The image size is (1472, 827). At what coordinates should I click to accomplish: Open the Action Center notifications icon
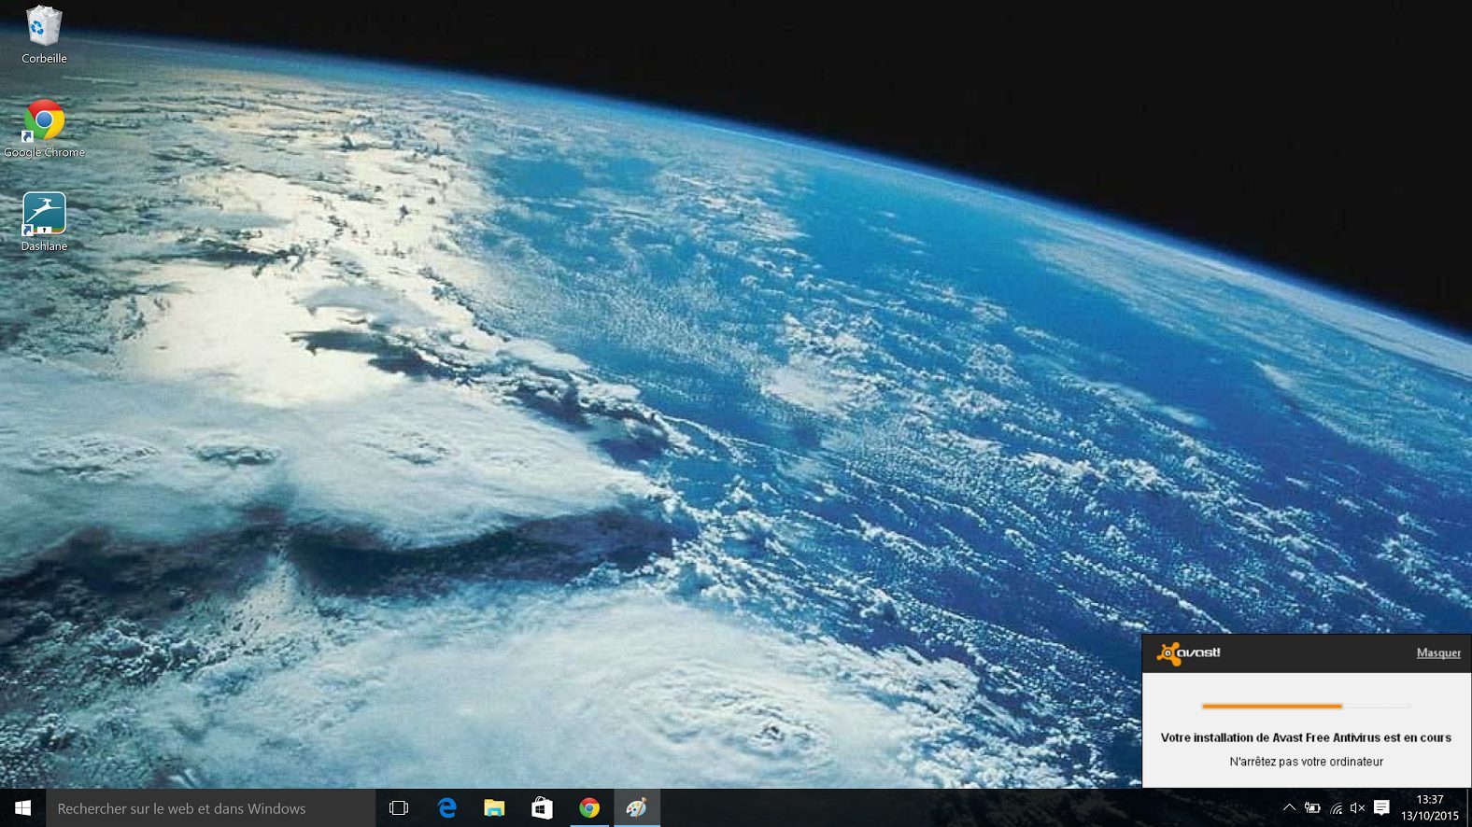1382,808
